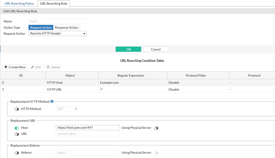Click the trash Delete icon
The height and width of the screenshot is (158, 275).
[48, 67]
